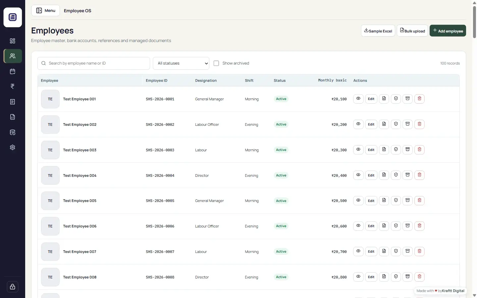Screen dimensions: 477x298
Task: Open the database icon in sidebar
Action: pos(13,132)
